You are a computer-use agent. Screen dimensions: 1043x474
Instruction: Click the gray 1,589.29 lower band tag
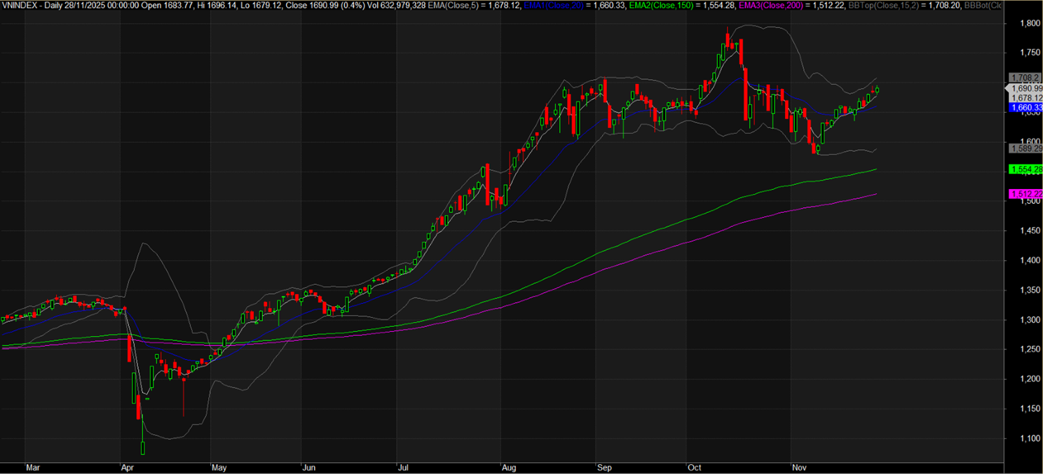tap(1025, 148)
